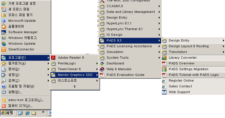The width and height of the screenshot is (225, 118).
Task: Select 컴퓨터 끄기(U)...
Action: 26,106
